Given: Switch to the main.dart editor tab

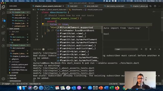Looking at the screenshot, I should [x=74, y=6].
